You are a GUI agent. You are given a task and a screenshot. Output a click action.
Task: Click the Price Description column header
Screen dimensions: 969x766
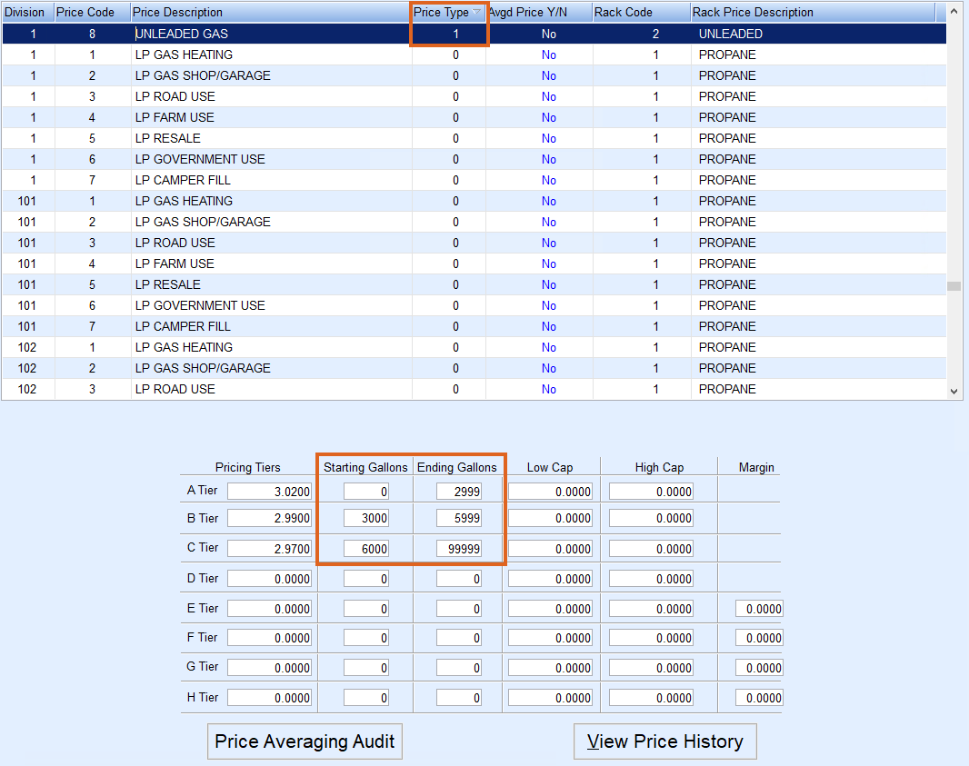pos(271,13)
